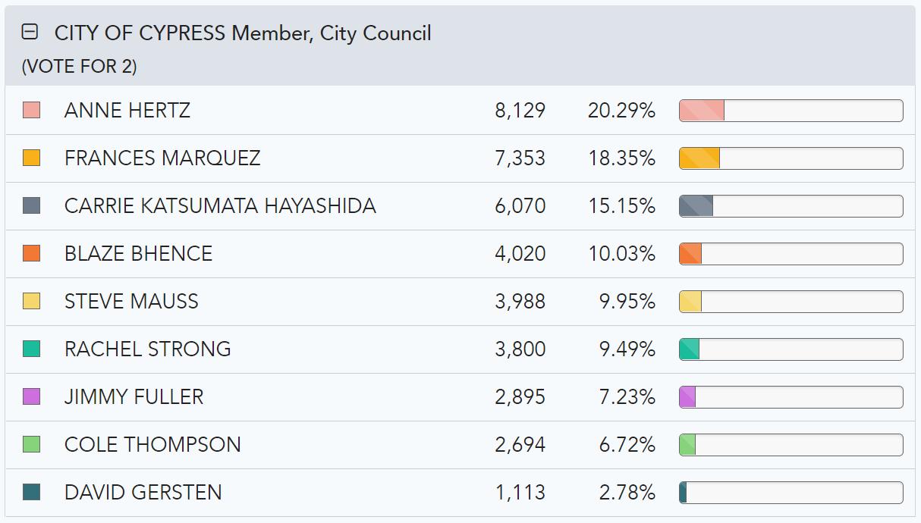The width and height of the screenshot is (921, 523).
Task: Click Blaze Bhence's orange color swatch
Action: tap(31, 253)
